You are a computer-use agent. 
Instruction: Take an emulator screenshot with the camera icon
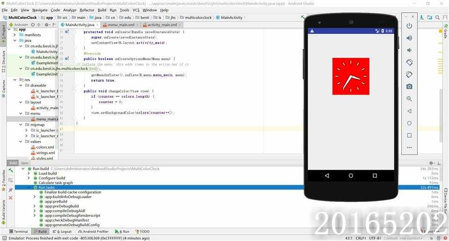click(x=409, y=87)
